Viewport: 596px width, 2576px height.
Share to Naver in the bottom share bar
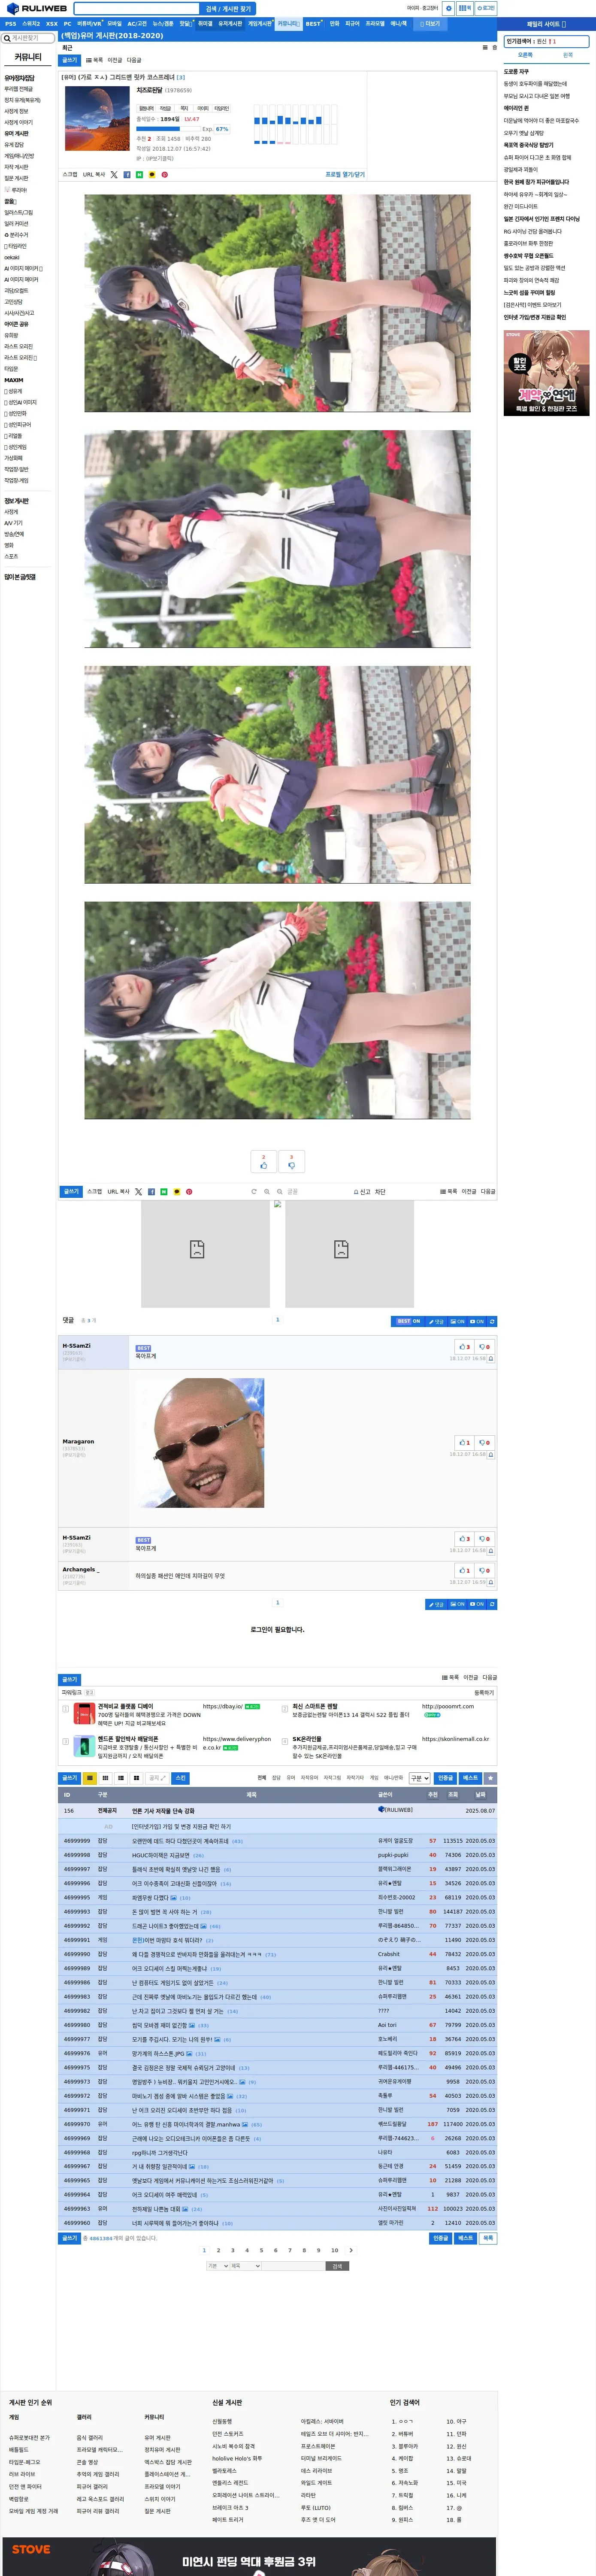[x=163, y=1191]
